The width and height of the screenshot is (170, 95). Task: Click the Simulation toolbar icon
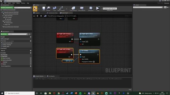(x=91, y=9)
